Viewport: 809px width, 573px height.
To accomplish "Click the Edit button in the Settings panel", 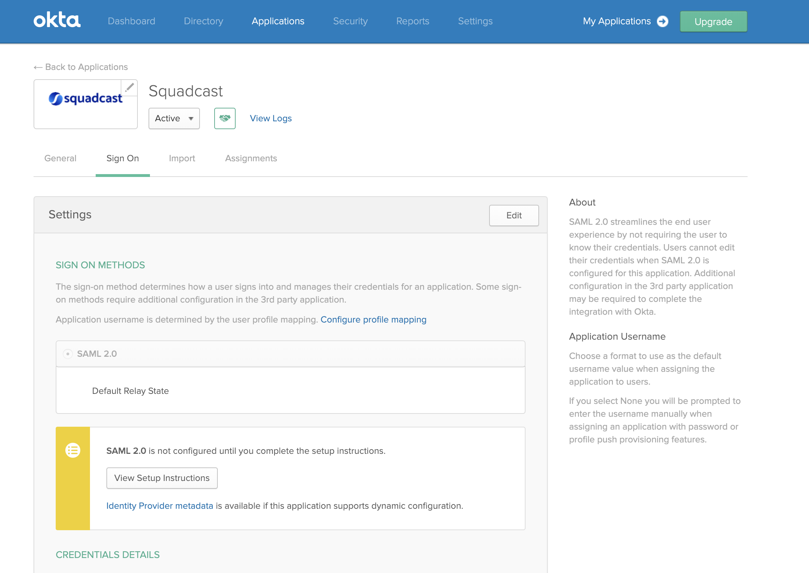I will click(514, 215).
